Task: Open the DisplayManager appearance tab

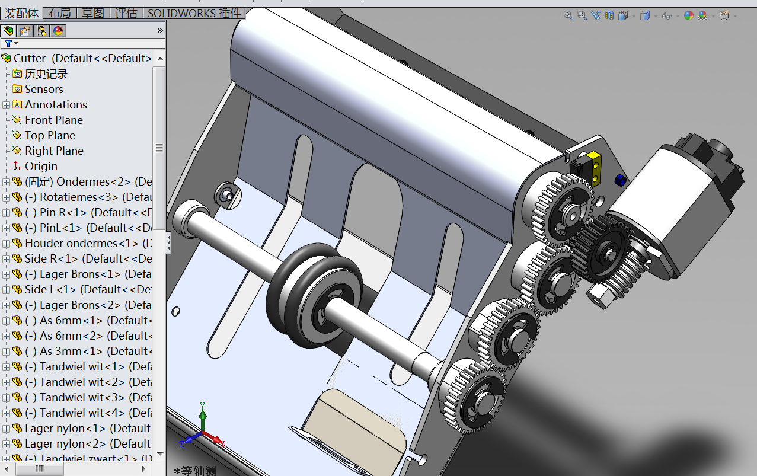Action: [58, 31]
